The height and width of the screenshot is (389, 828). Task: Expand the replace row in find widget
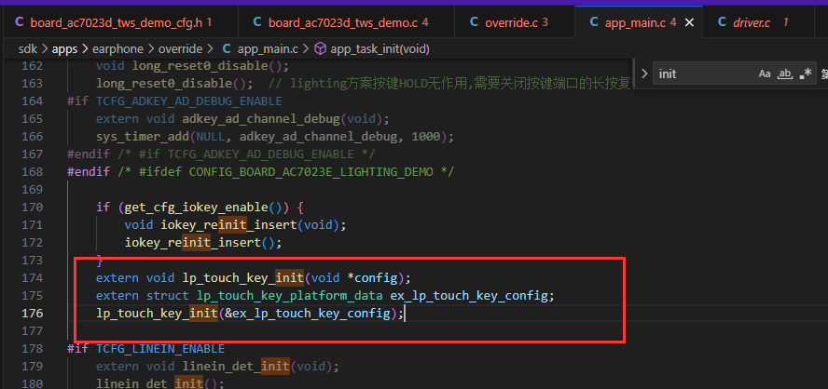[x=643, y=74]
